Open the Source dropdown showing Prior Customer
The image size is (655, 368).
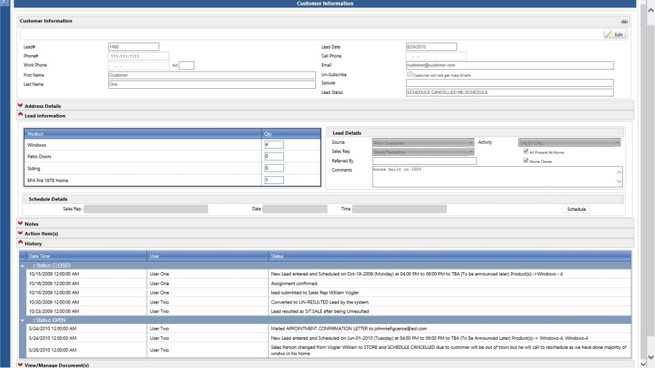[x=423, y=142]
